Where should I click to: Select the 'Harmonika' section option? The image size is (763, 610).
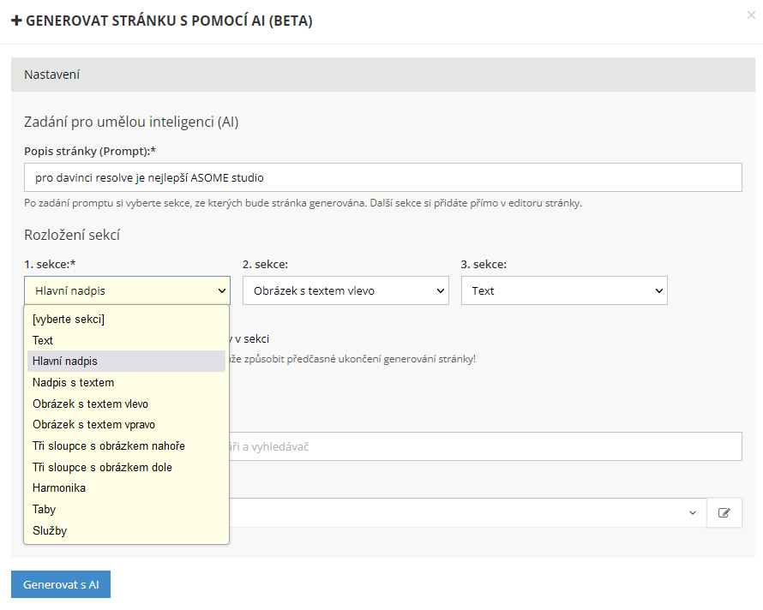click(59, 487)
